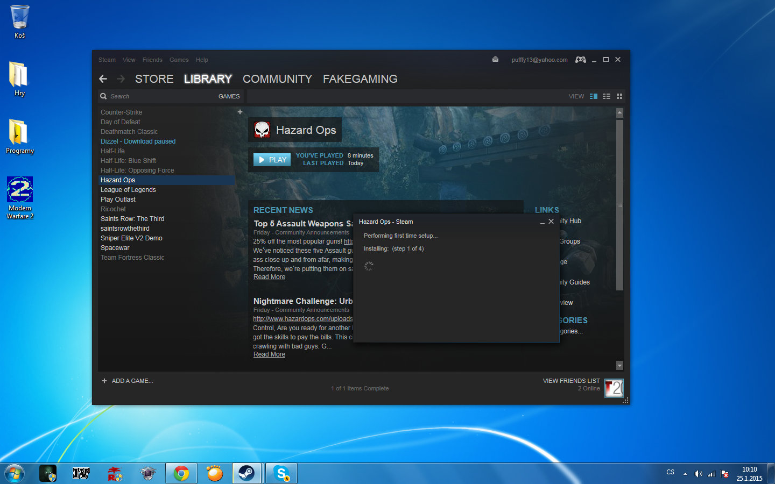Select Half-Life in the game list

point(112,151)
